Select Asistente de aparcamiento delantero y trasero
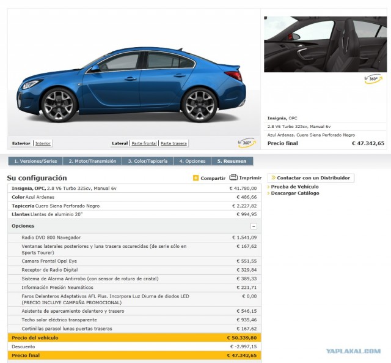 tap(134, 311)
